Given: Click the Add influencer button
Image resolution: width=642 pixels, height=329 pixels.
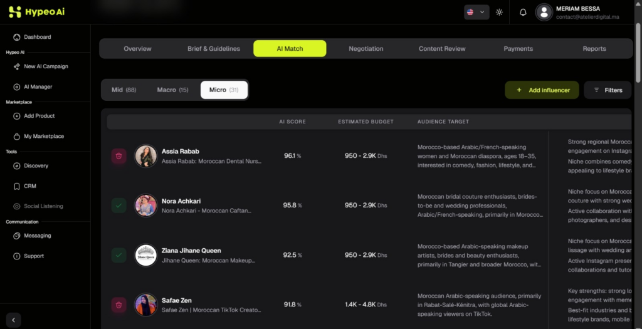Looking at the screenshot, I should pyautogui.click(x=542, y=90).
